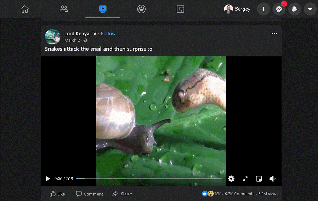
Task: Share the video post
Action: (x=122, y=194)
